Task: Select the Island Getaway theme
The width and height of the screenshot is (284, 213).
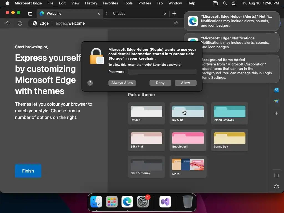Action: click(229, 113)
